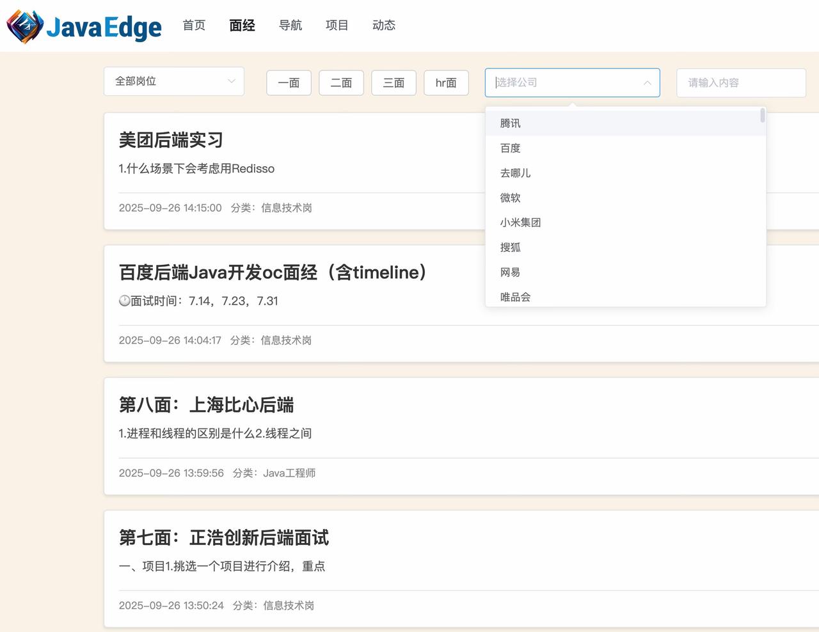Filter by 三面 round
Image resolution: width=819 pixels, height=632 pixels.
[394, 83]
